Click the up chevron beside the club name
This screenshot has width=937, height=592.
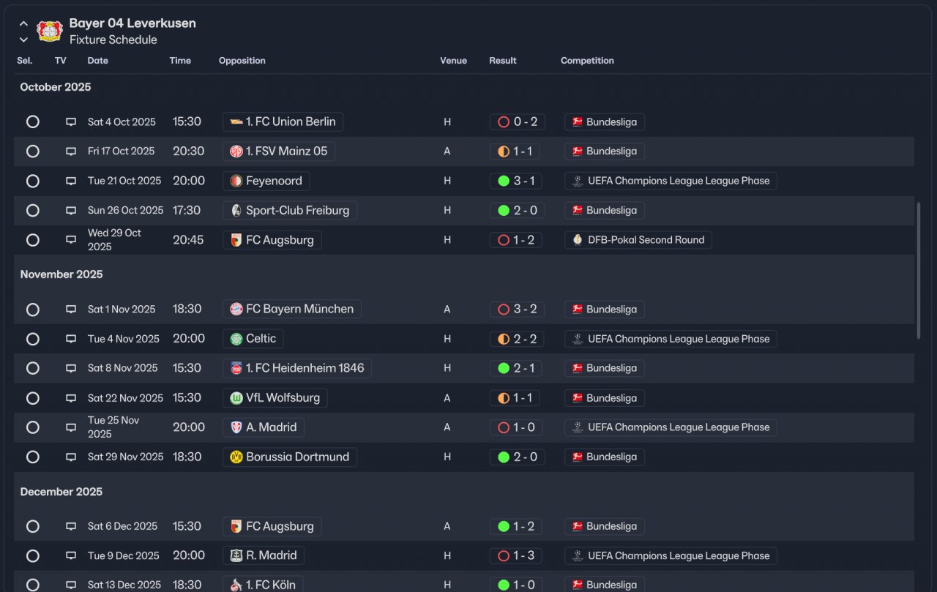[23, 24]
